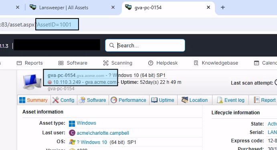The height and width of the screenshot is (150, 277).
Task: Click the Lifecycle information heading
Action: tap(236, 113)
